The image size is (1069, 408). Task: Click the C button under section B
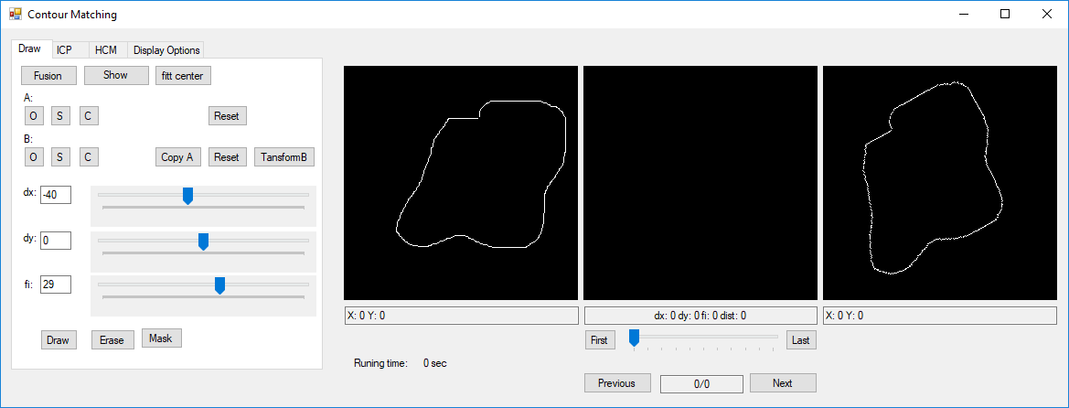88,156
